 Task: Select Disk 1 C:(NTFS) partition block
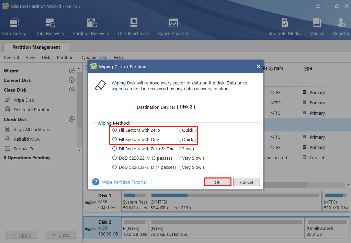(235, 201)
